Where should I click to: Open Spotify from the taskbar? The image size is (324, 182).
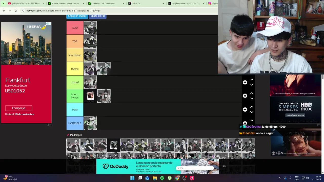162,178
